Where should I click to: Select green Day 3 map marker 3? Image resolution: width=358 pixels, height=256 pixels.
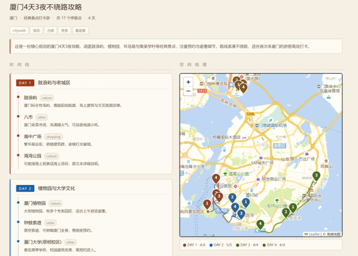click(x=317, y=177)
